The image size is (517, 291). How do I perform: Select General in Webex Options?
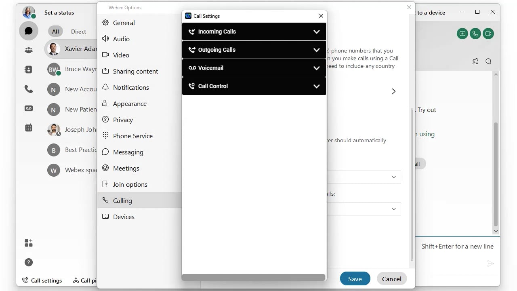tap(139, 23)
